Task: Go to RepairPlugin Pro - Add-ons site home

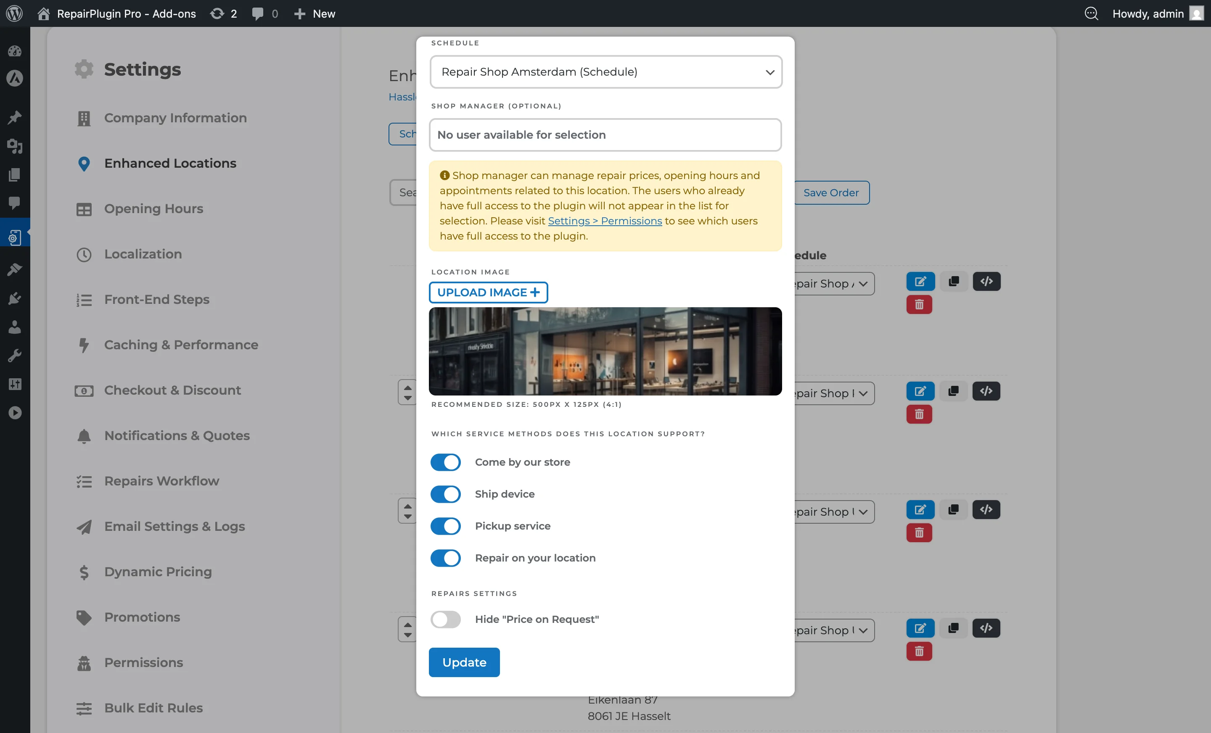Action: (x=117, y=13)
